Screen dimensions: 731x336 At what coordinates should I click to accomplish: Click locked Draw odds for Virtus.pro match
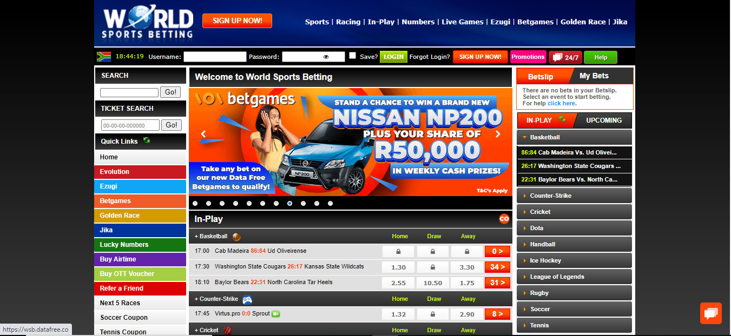click(x=433, y=314)
